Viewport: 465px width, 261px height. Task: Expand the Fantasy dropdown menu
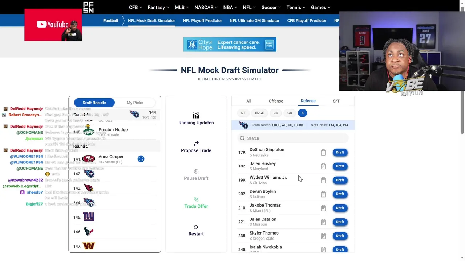(x=158, y=7)
